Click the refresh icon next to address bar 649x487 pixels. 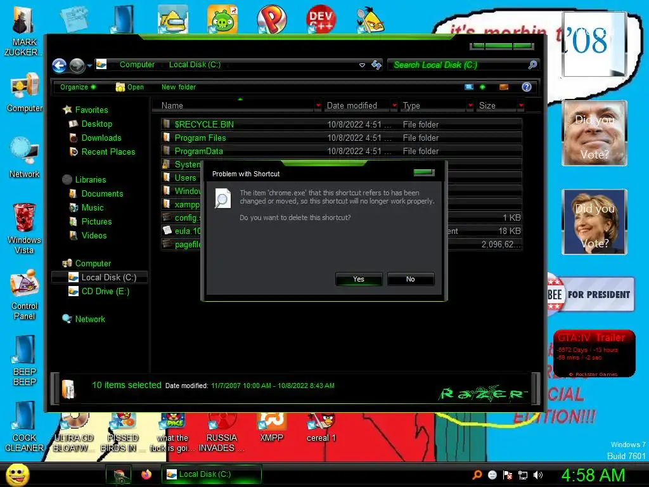(376, 65)
